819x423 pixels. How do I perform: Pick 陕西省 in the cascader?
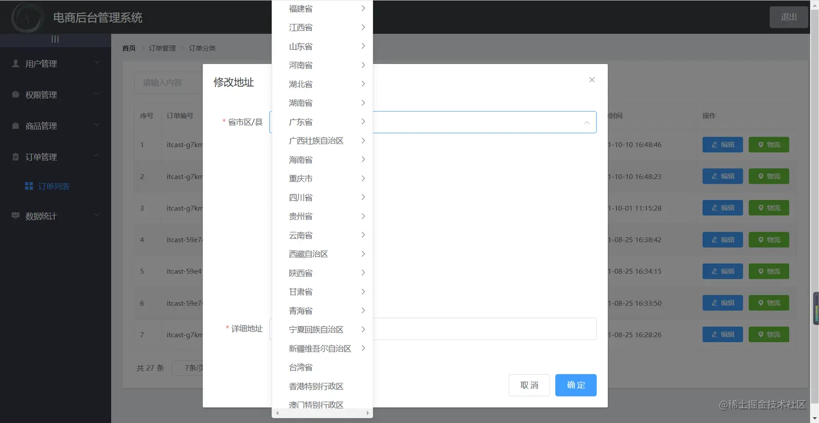click(x=322, y=273)
